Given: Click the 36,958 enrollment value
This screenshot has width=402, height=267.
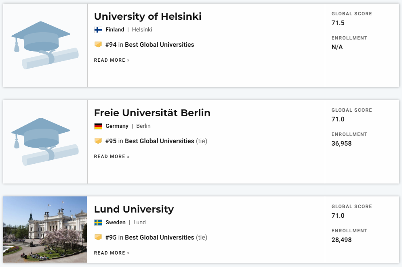Looking at the screenshot, I should [341, 143].
